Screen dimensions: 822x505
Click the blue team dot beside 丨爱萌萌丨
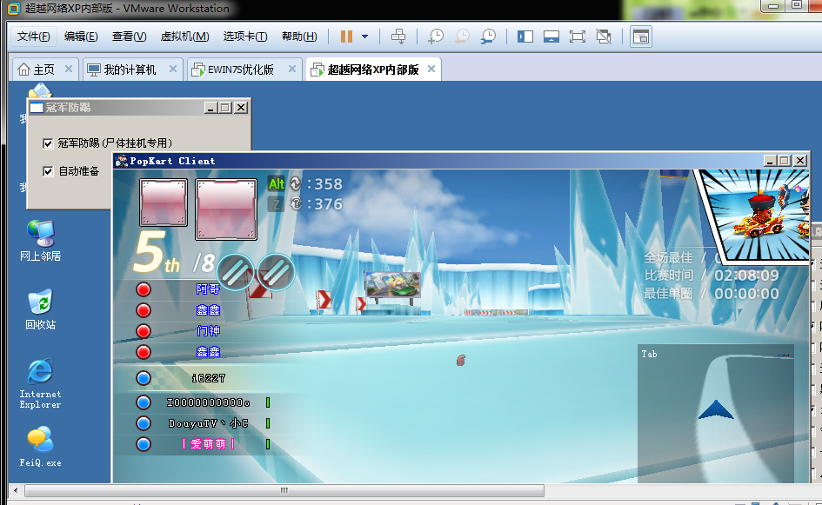click(x=144, y=444)
